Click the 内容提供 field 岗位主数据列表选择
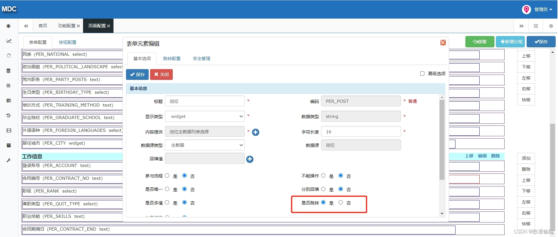The height and width of the screenshot is (237, 558). (x=205, y=132)
